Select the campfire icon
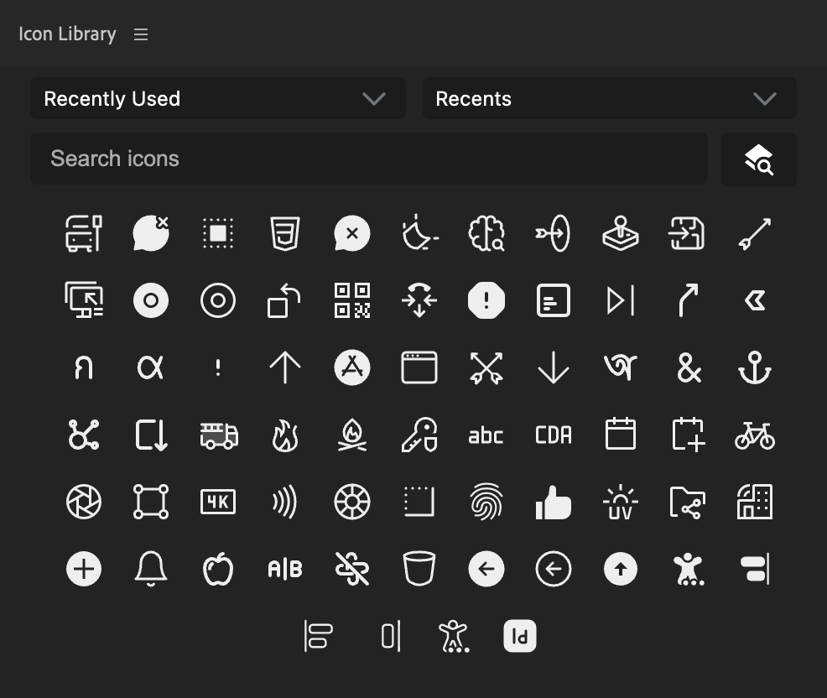This screenshot has height=698, width=827. 351,435
